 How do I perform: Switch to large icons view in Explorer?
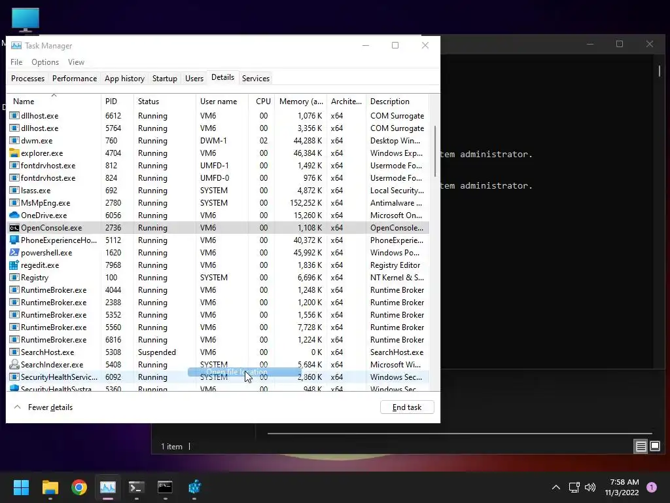[655, 447]
